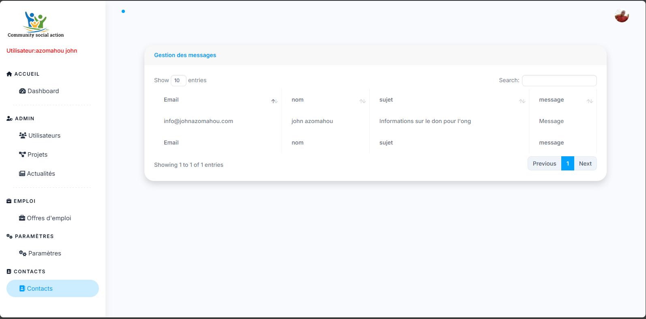The width and height of the screenshot is (646, 319).
Task: Click the Previous pagination button
Action: (544, 164)
